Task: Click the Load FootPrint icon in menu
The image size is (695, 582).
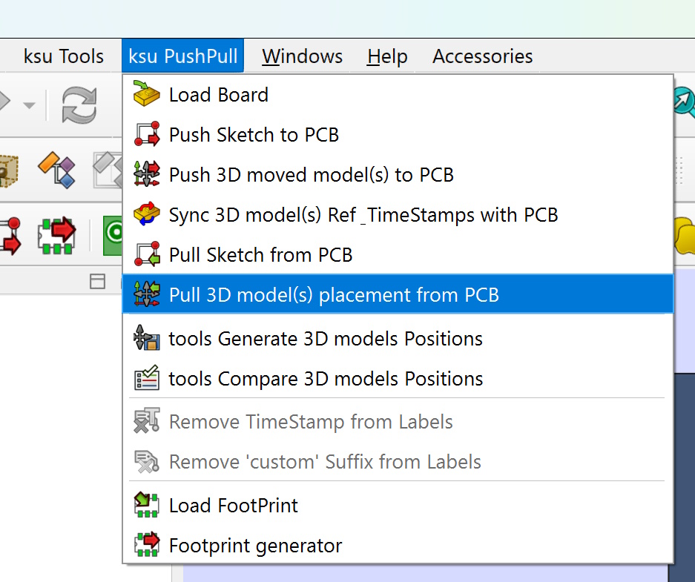Action: pos(146,506)
